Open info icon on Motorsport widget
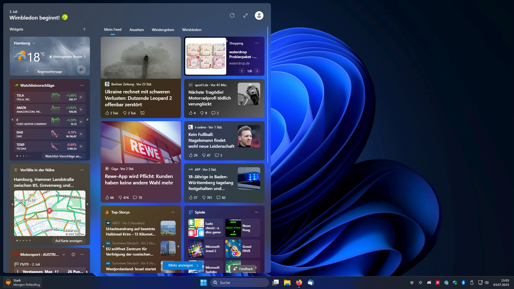514x289 pixels. pyautogui.click(x=73, y=254)
